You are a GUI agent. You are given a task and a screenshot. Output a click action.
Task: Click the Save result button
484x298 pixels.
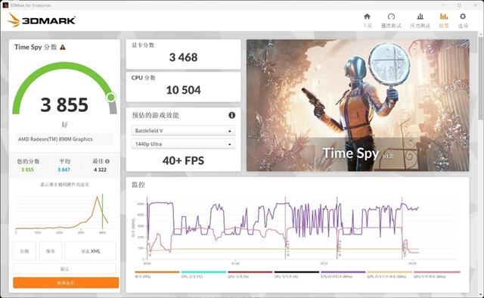(x=51, y=251)
